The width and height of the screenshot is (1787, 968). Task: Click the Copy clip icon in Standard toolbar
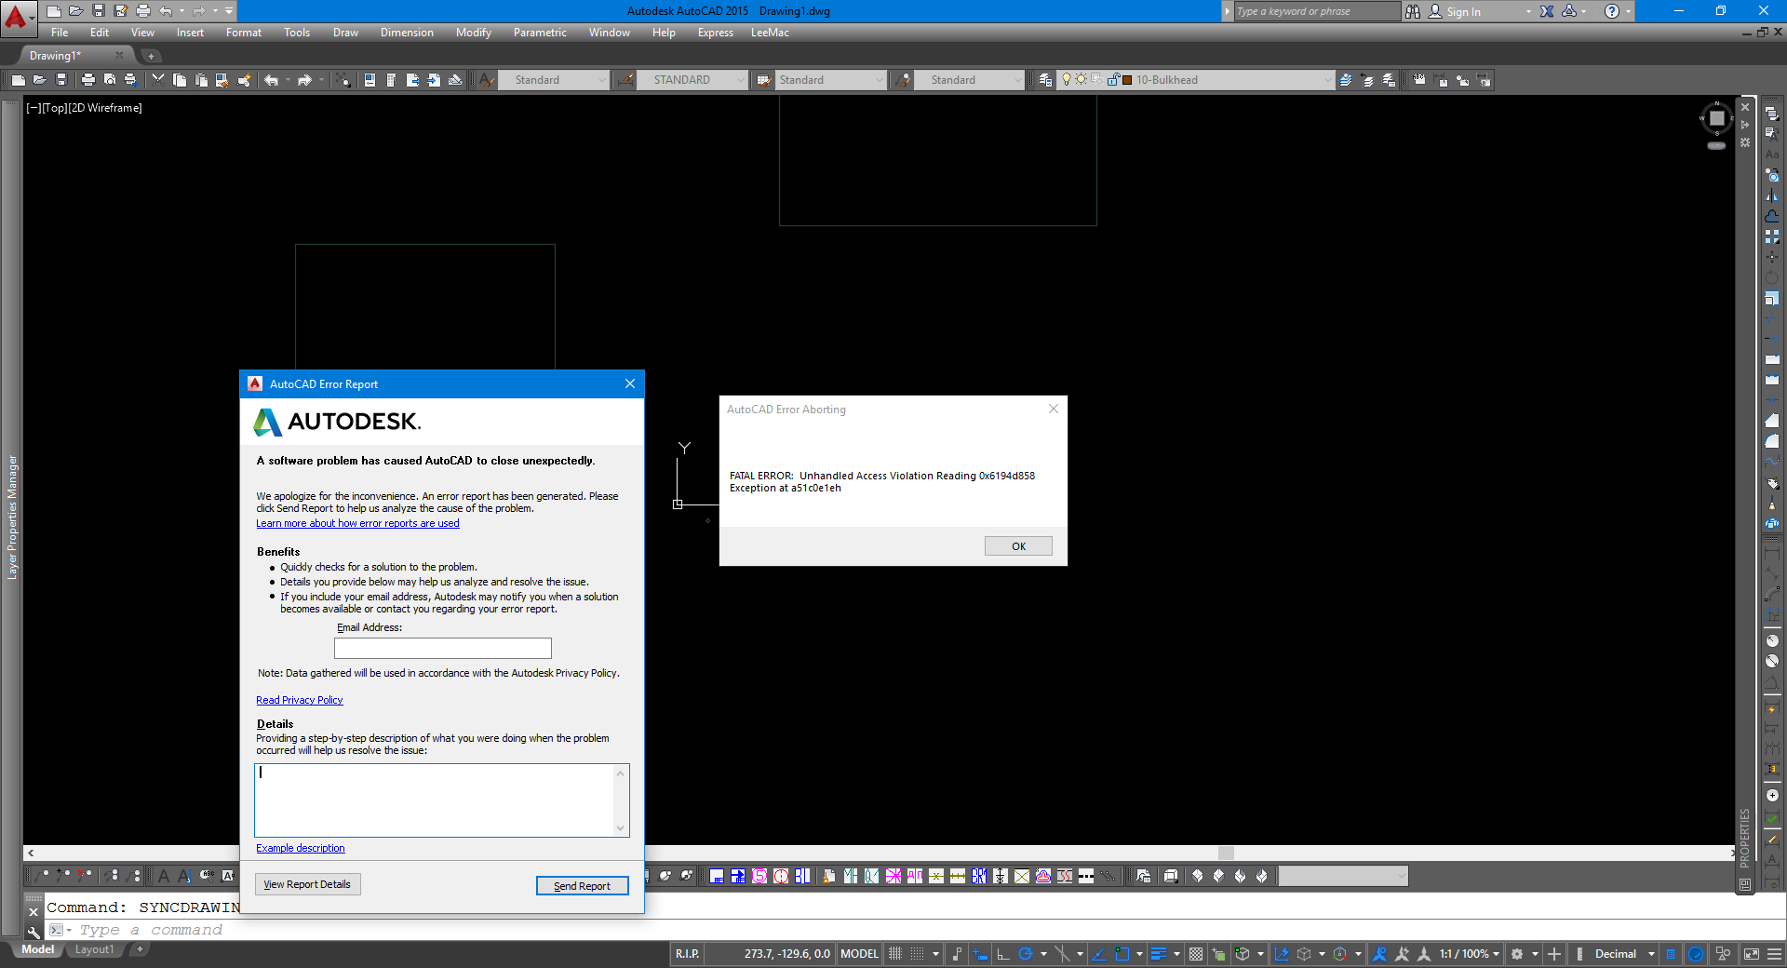180,80
